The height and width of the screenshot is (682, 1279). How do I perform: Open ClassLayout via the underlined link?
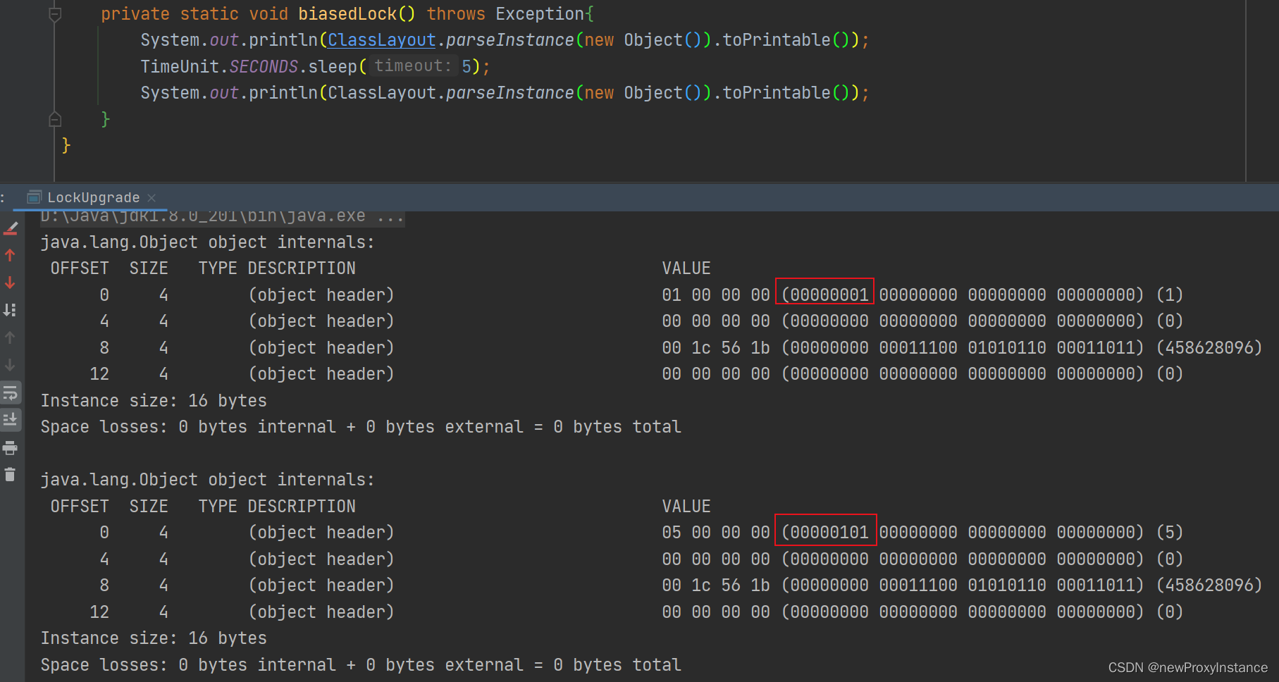tap(381, 39)
